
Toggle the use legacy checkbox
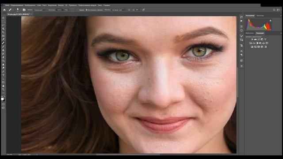[x=87, y=10]
